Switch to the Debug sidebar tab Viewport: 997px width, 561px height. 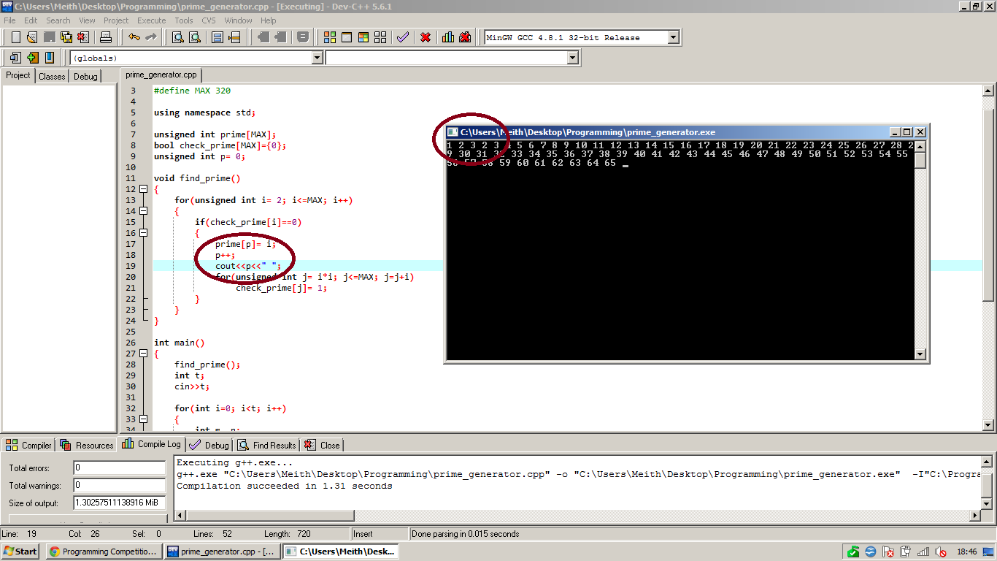[x=85, y=76]
